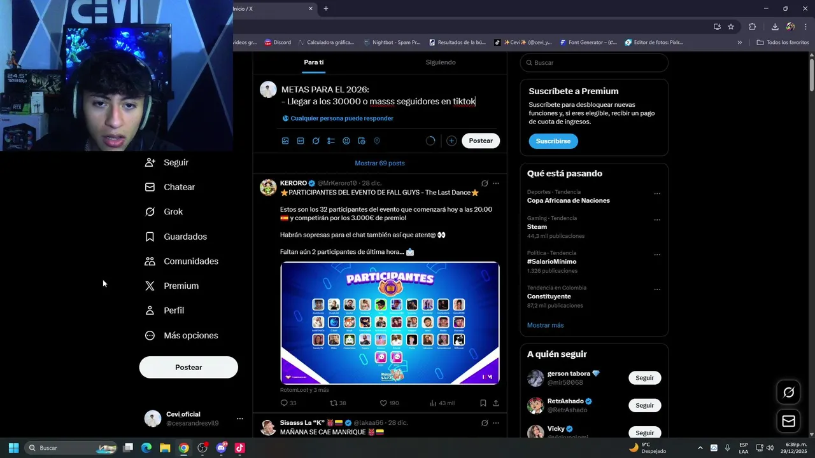Open the Constituyente trend
Image resolution: width=815 pixels, height=458 pixels.
549,296
